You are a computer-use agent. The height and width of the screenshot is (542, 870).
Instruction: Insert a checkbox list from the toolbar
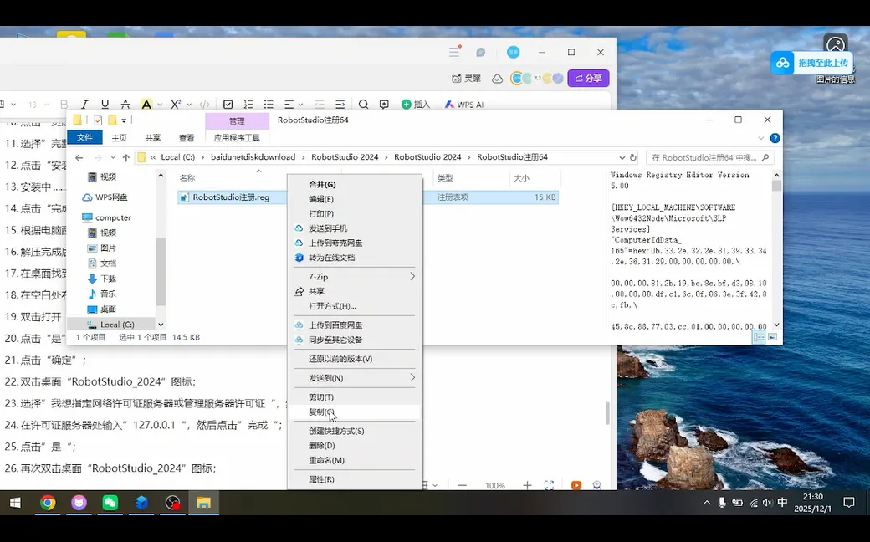228,103
